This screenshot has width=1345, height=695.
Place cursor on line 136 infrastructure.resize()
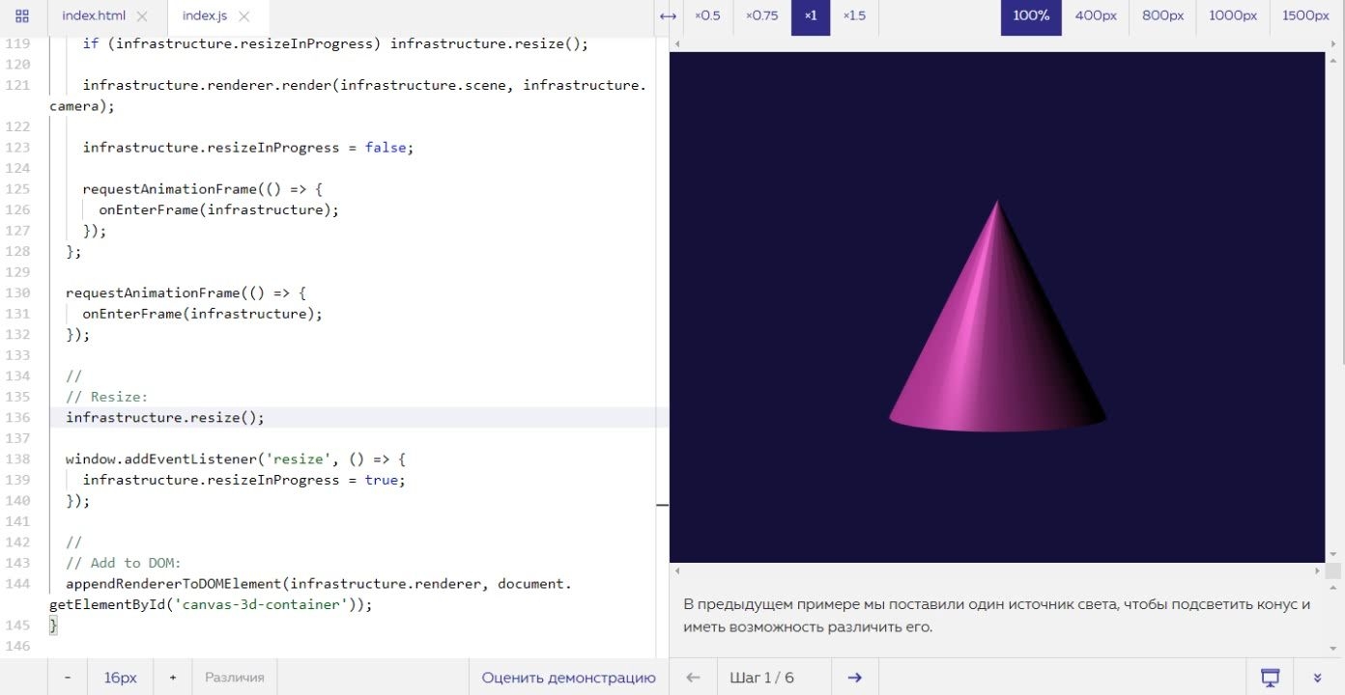coord(165,417)
